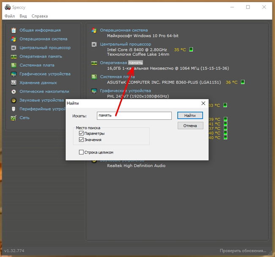The image size is (275, 257).
Task: Click the Звуковые устройства sidebar speaker icon
Action: pyautogui.click(x=14, y=100)
